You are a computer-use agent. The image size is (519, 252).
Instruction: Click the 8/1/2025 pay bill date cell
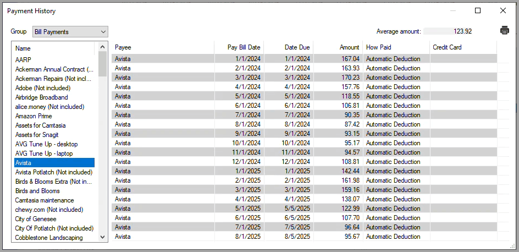[239, 237]
